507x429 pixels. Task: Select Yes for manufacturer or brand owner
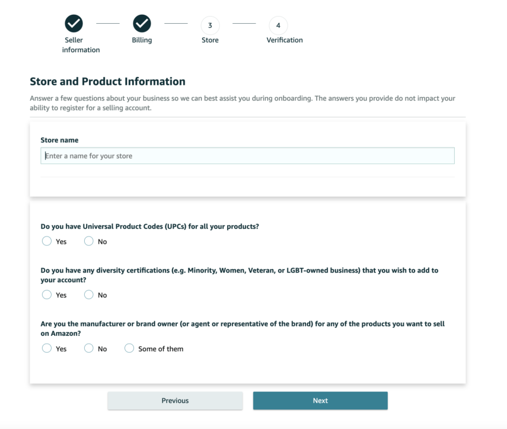(47, 348)
